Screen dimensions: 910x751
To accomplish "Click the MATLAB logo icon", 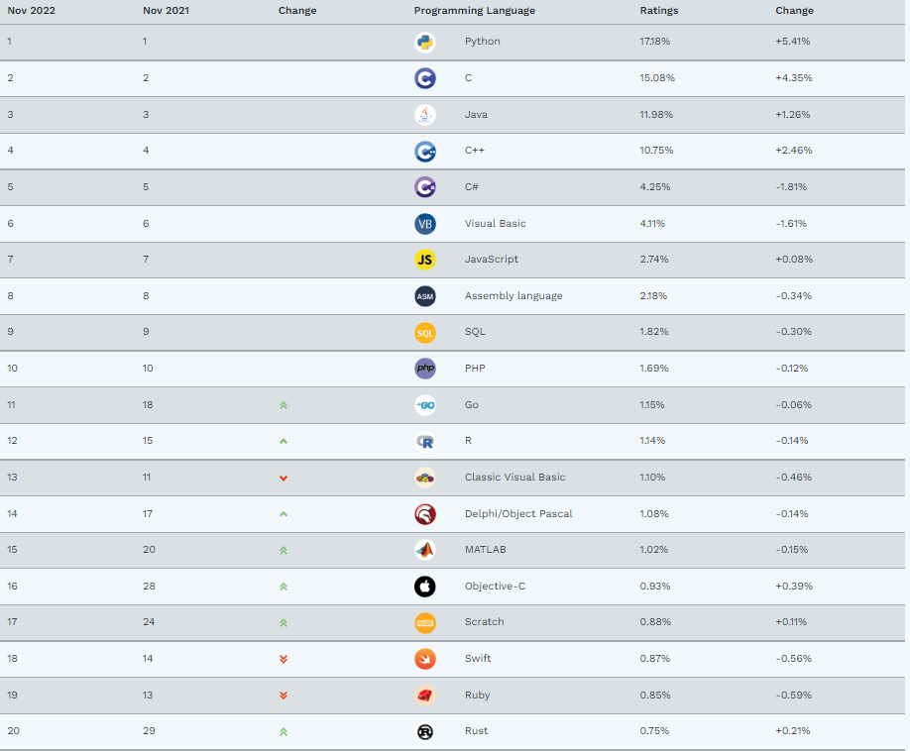I will click(x=425, y=550).
